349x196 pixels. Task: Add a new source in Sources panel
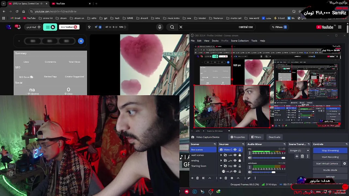[x=221, y=178]
